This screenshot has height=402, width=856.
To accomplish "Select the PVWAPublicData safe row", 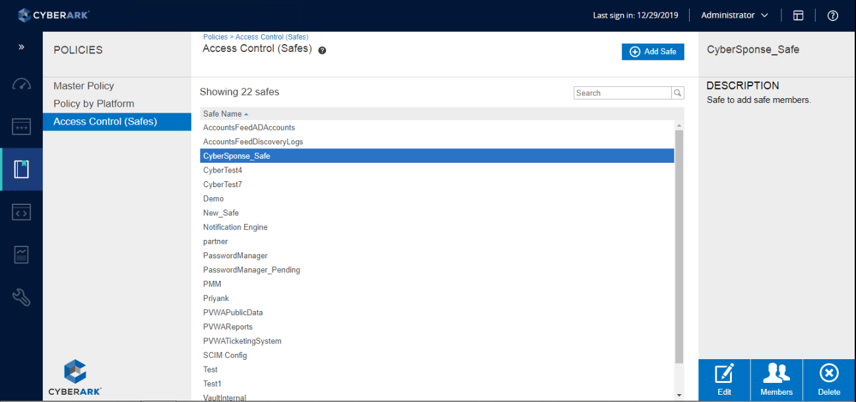I will click(437, 312).
